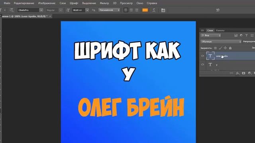
Task: Click the ШРИФТ КАК text on canvas
Action: [127, 50]
